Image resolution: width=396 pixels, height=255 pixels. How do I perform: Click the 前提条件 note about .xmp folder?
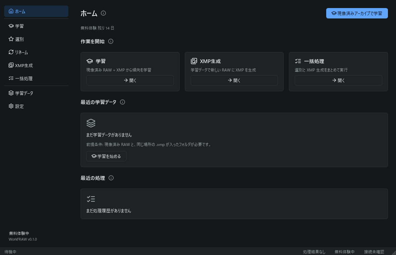(x=149, y=144)
